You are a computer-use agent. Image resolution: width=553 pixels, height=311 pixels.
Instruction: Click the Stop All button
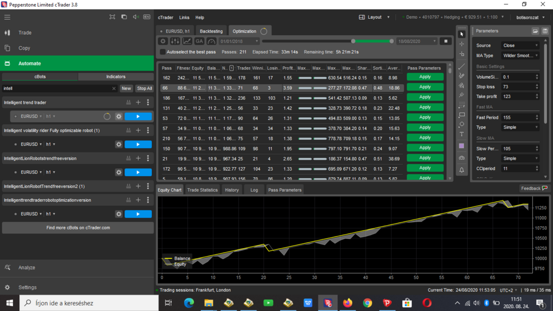pos(144,89)
